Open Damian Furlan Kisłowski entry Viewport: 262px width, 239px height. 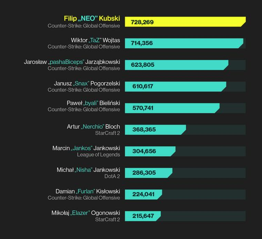click(88, 191)
